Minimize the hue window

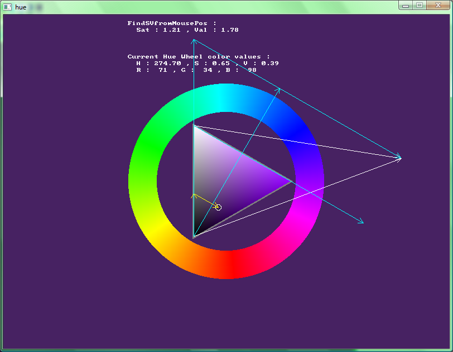click(406, 5)
